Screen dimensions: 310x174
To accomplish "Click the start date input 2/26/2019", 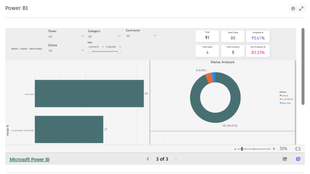I will coord(94,47).
